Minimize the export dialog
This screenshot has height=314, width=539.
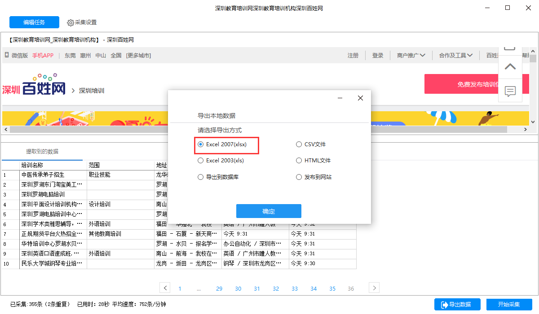[340, 98]
